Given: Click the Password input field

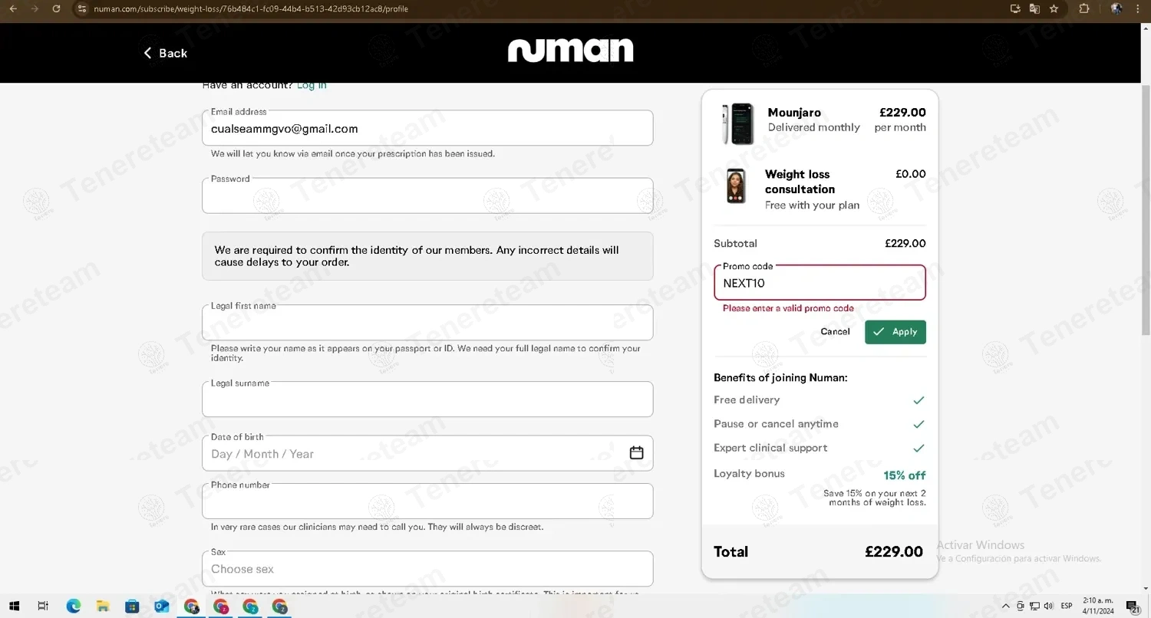Looking at the screenshot, I should 427,196.
